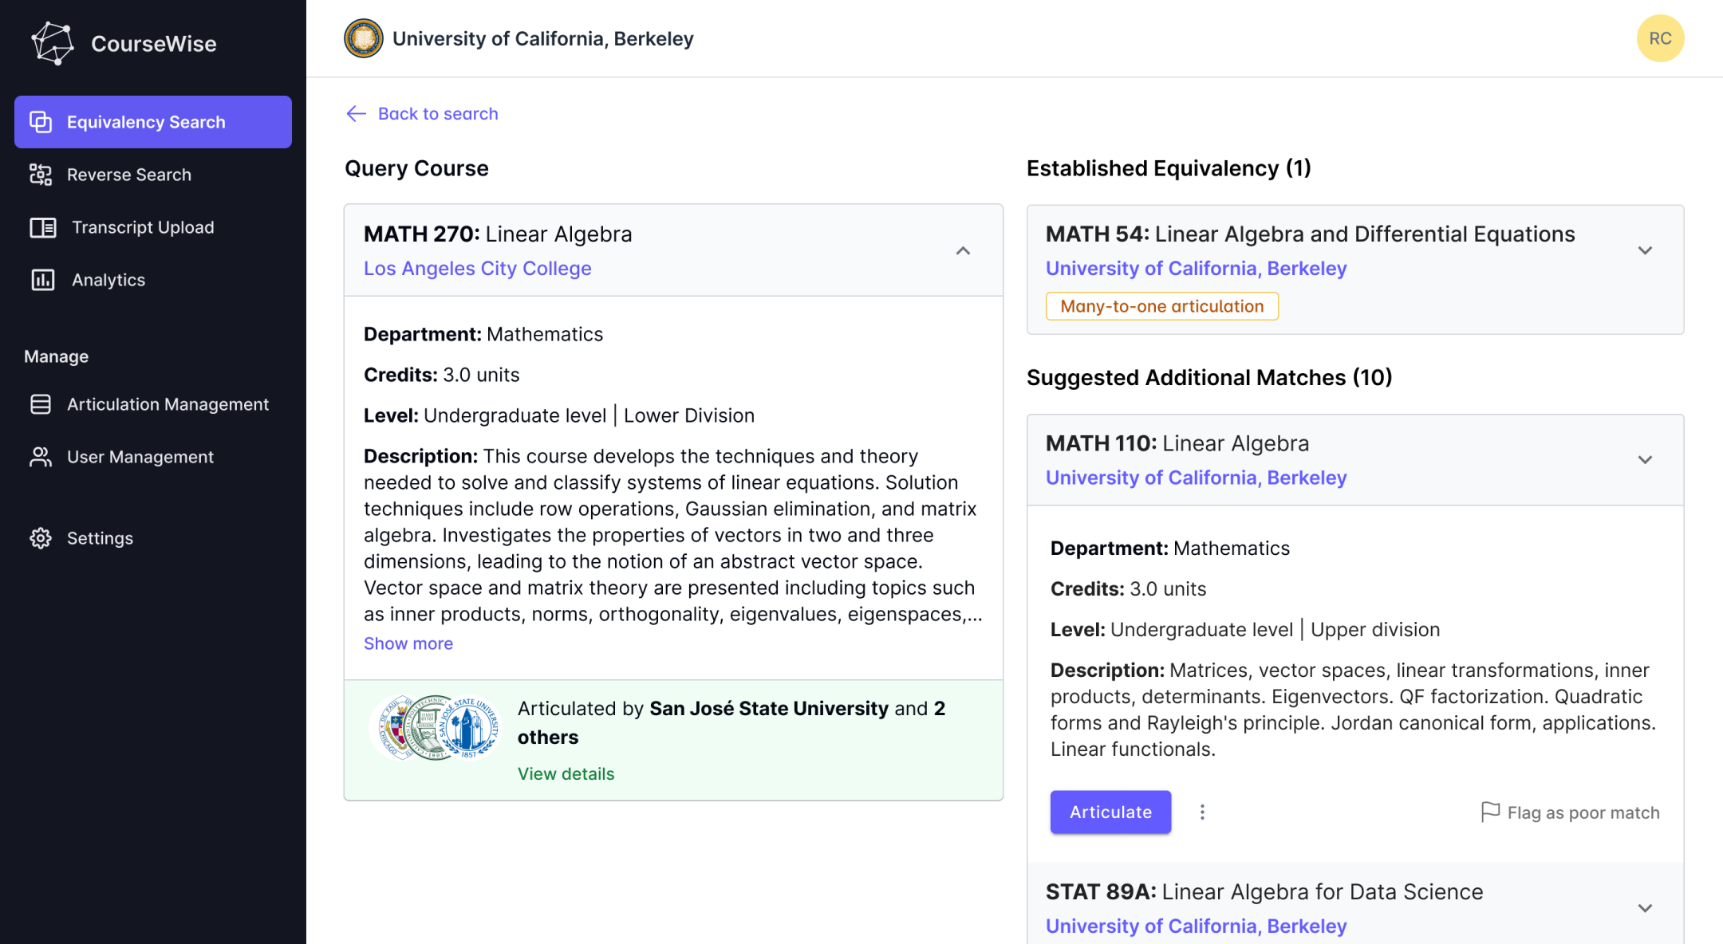Click Show more under description
The image size is (1723, 944).
coord(408,643)
